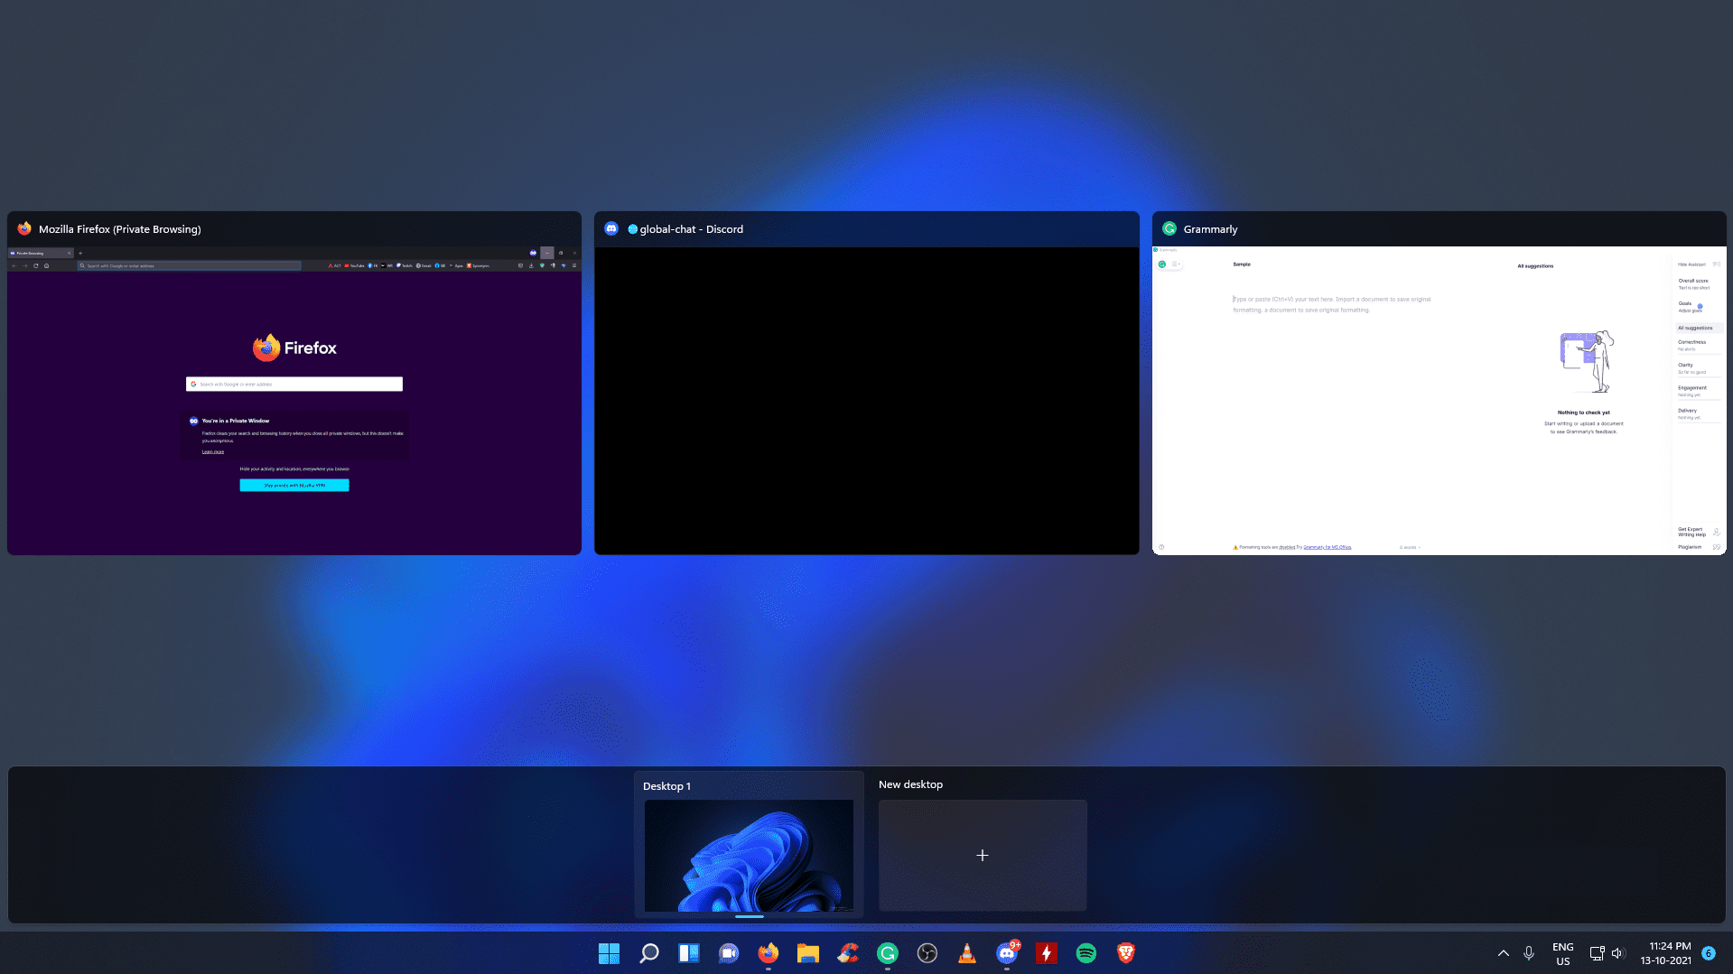The height and width of the screenshot is (974, 1733).
Task: Launch OBS Studio from the taskbar
Action: coord(927,953)
